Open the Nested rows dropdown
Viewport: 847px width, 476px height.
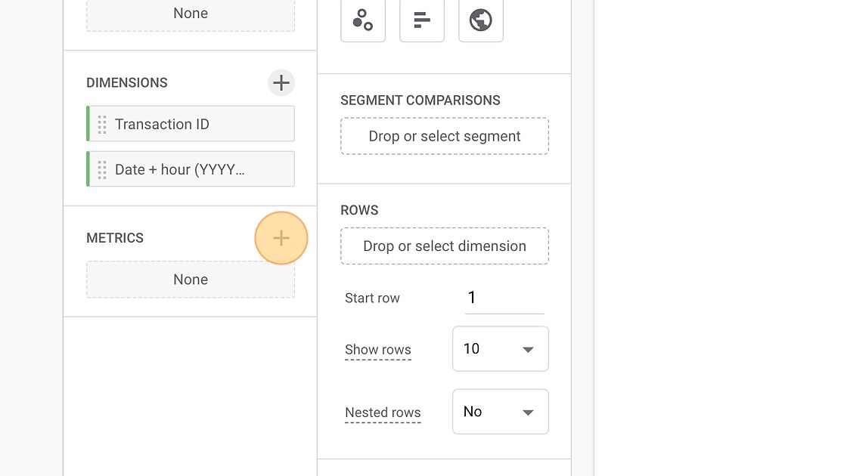point(501,412)
